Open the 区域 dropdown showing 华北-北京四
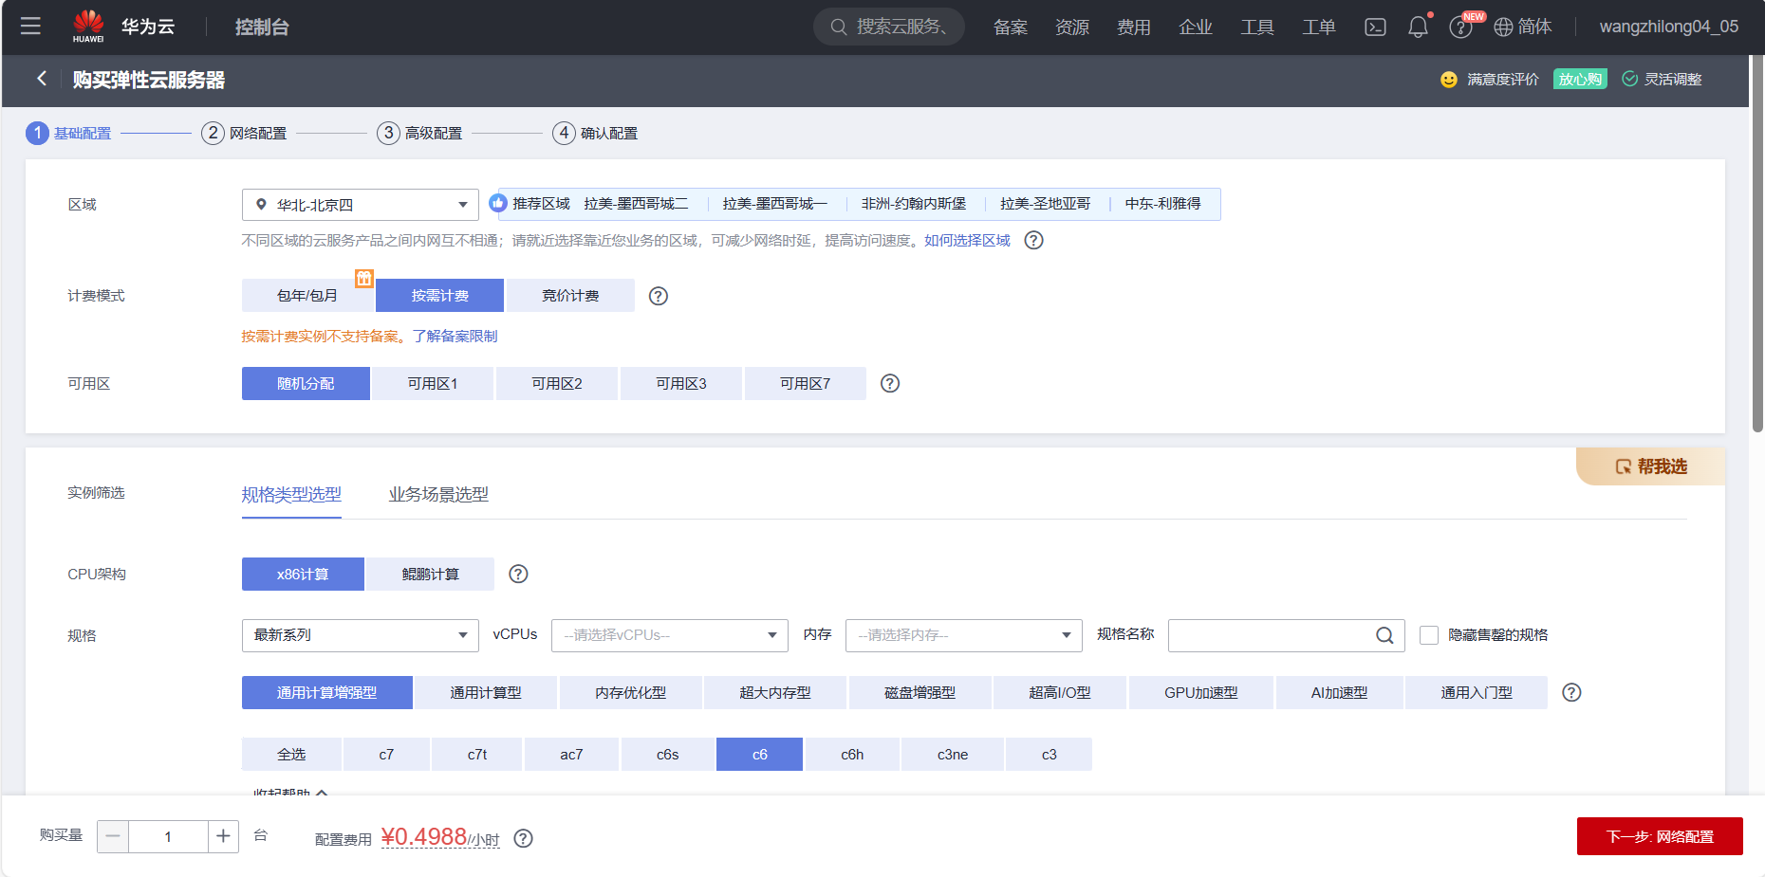The image size is (1765, 877). click(361, 204)
